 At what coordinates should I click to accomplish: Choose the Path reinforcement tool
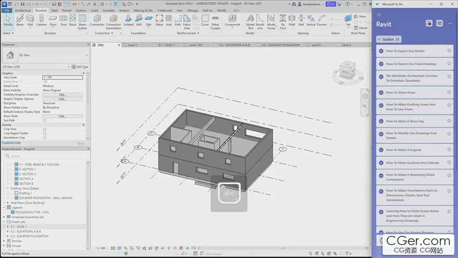pyautogui.click(x=178, y=20)
